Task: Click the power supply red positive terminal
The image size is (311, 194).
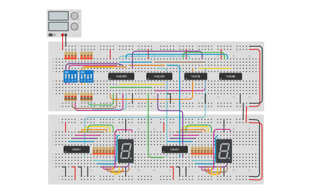Action: tap(63, 35)
